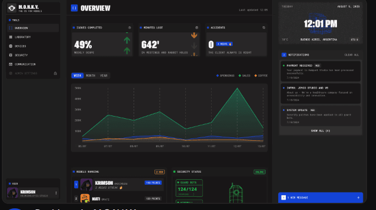
Task: Open the Payment Received notification
Action: [x=320, y=71]
